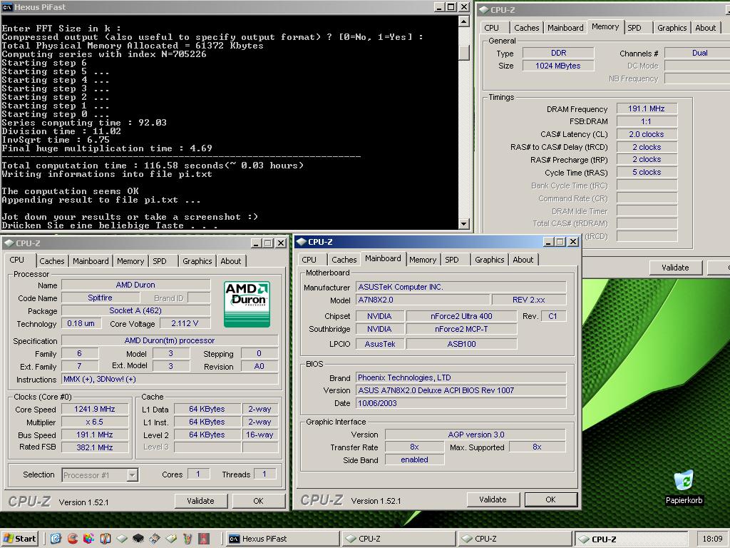Launch the first green chip quick launch icon

click(121, 539)
